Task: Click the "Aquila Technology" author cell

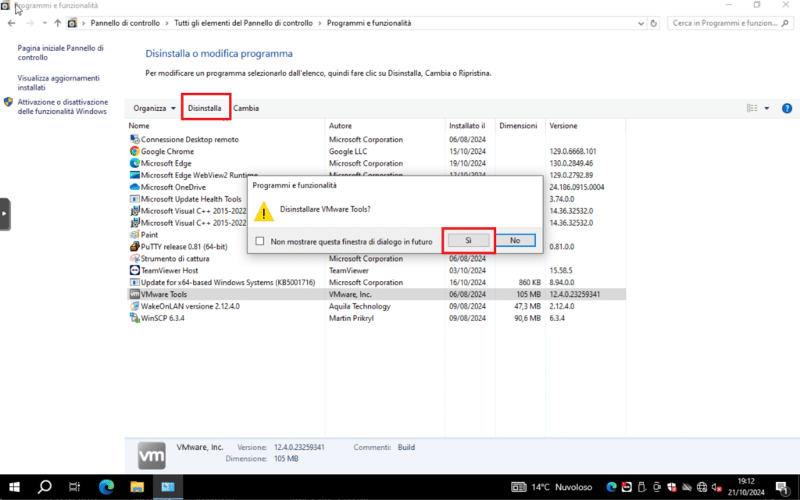Action: pos(359,306)
